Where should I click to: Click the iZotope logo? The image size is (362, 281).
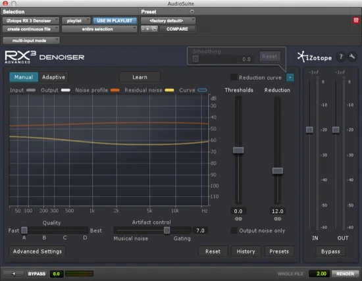click(x=315, y=57)
